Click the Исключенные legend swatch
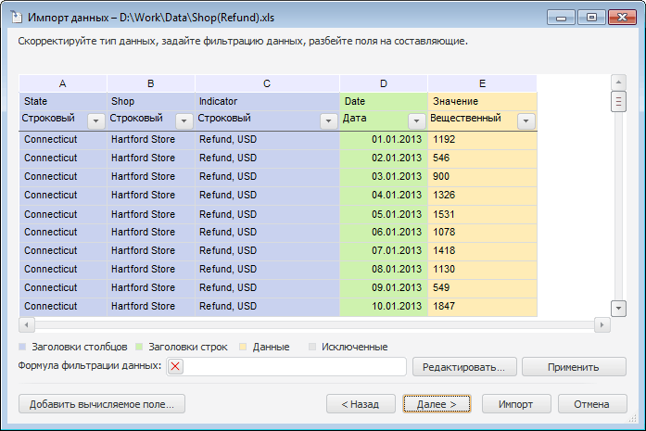 pos(312,347)
